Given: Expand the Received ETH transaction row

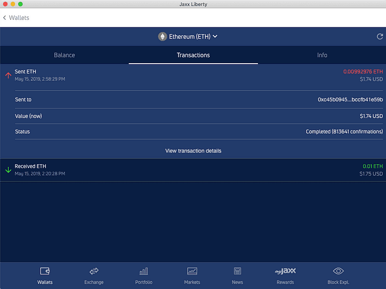Looking at the screenshot, I should pyautogui.click(x=193, y=170).
